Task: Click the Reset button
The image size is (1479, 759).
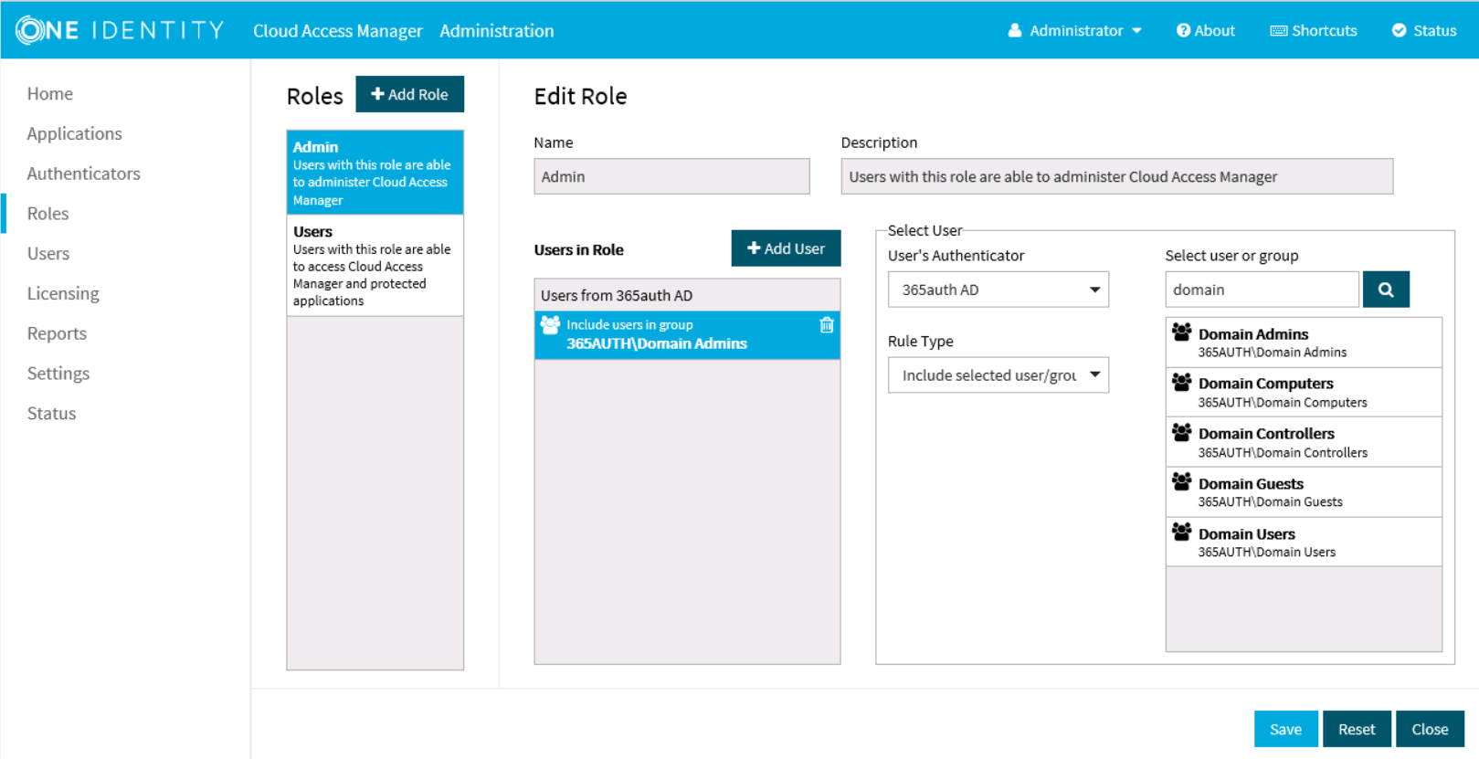Action: click(x=1357, y=729)
